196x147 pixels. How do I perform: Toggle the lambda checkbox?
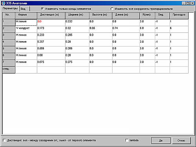(127, 140)
